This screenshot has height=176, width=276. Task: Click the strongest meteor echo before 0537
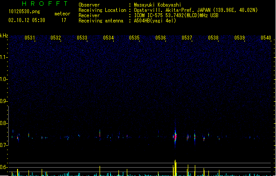(x=175, y=136)
